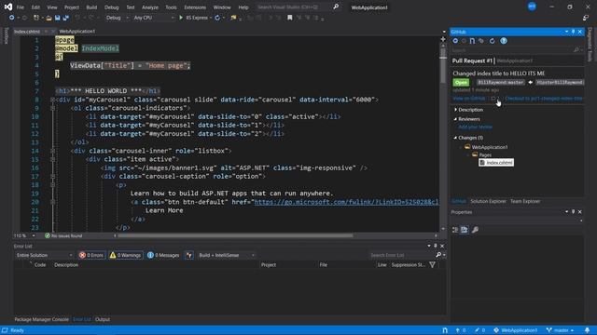
Task: Click View on GitHub link
Action: tap(469, 99)
